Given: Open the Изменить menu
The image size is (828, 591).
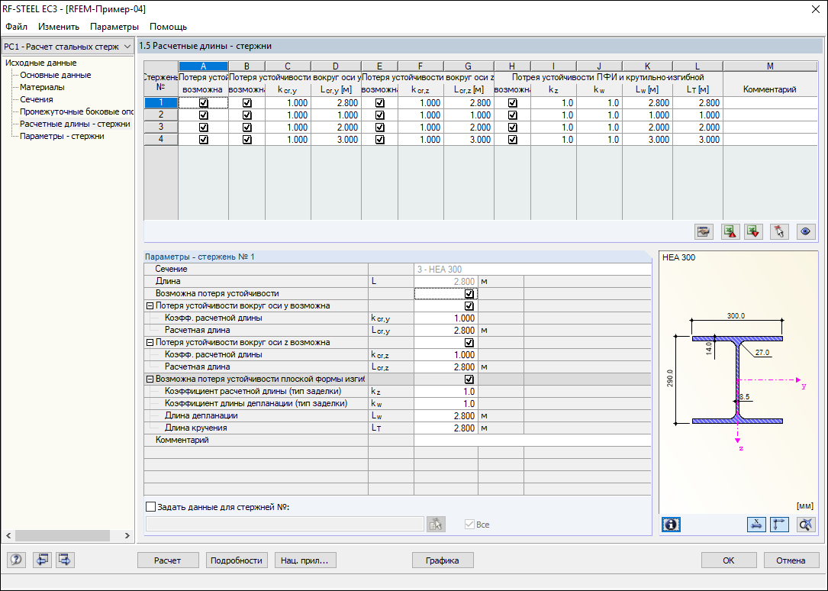Looking at the screenshot, I should click(x=59, y=27).
